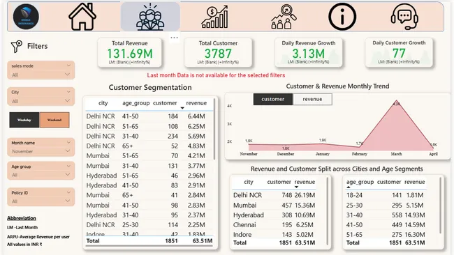Toggle the Weekend button
Image resolution: width=454 pixels, height=255 pixels.
click(54, 120)
